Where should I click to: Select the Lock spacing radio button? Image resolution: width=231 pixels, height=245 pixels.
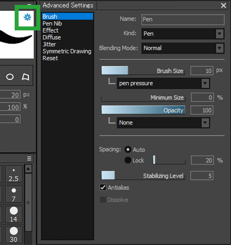[128, 160]
